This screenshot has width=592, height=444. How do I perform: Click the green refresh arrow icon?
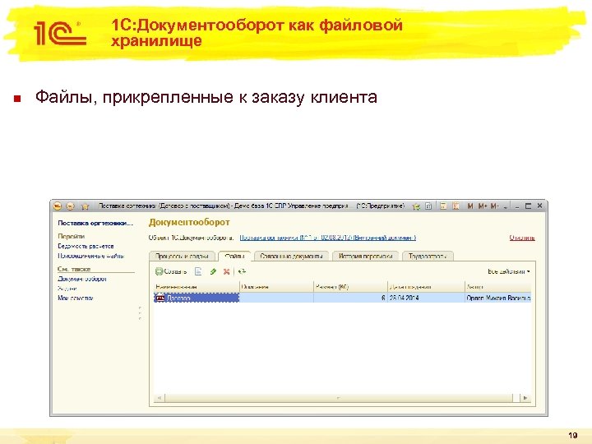(x=242, y=271)
